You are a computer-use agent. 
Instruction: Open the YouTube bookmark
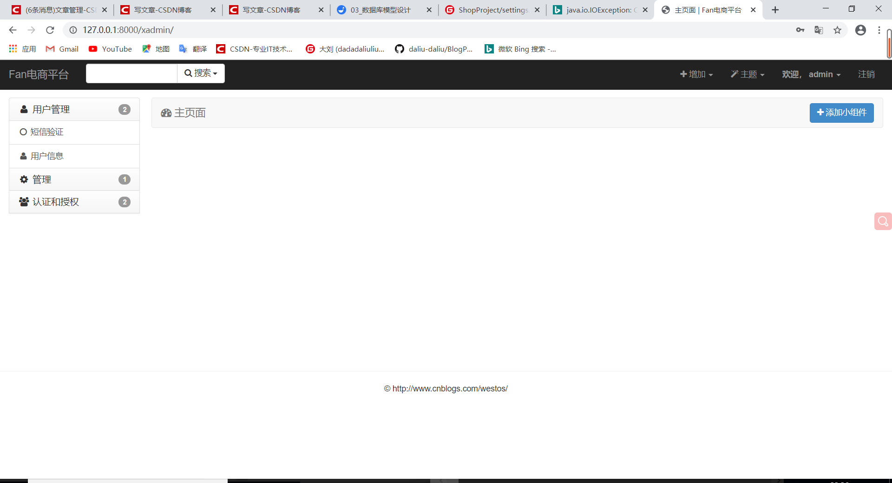tap(110, 49)
